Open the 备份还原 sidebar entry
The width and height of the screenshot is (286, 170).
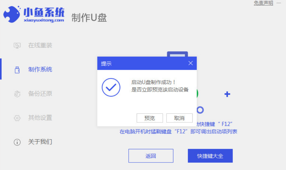(x=40, y=94)
